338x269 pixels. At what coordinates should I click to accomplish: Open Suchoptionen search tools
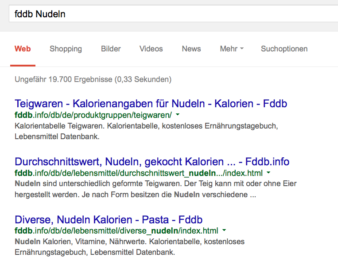284,49
